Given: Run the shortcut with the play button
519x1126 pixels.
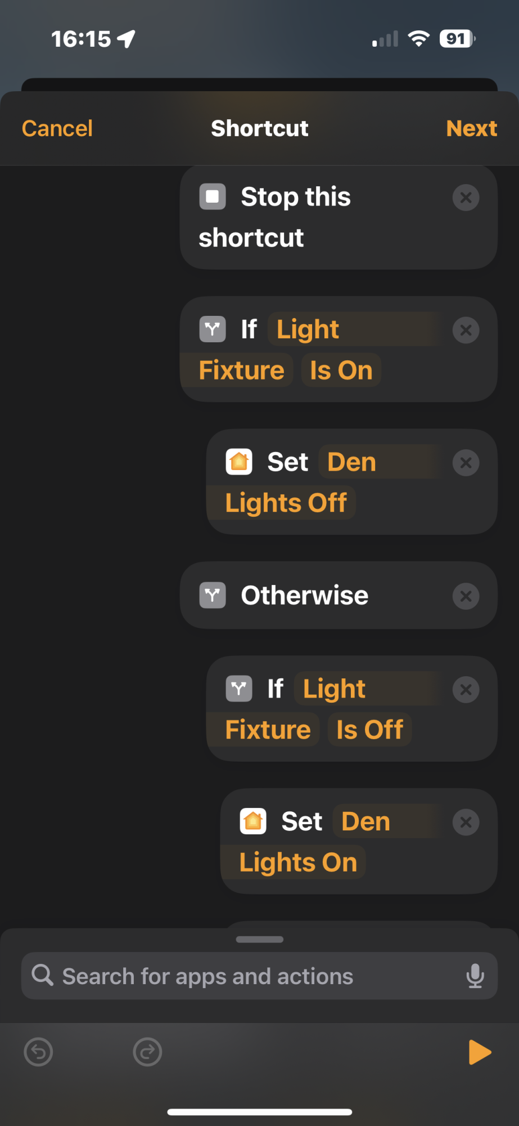Looking at the screenshot, I should tap(480, 1052).
